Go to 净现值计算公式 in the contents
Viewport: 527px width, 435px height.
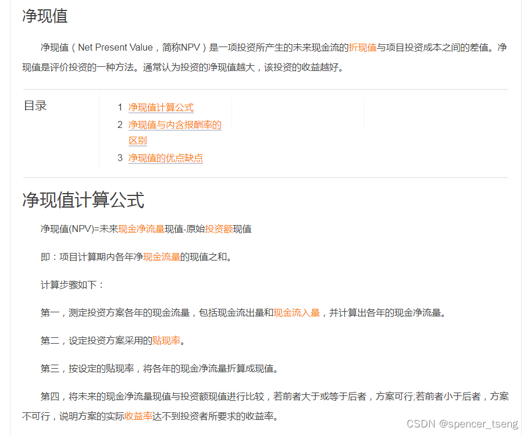161,108
